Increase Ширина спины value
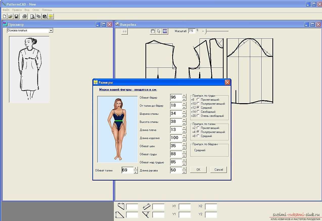This screenshot has height=221, width=322. tap(184, 112)
